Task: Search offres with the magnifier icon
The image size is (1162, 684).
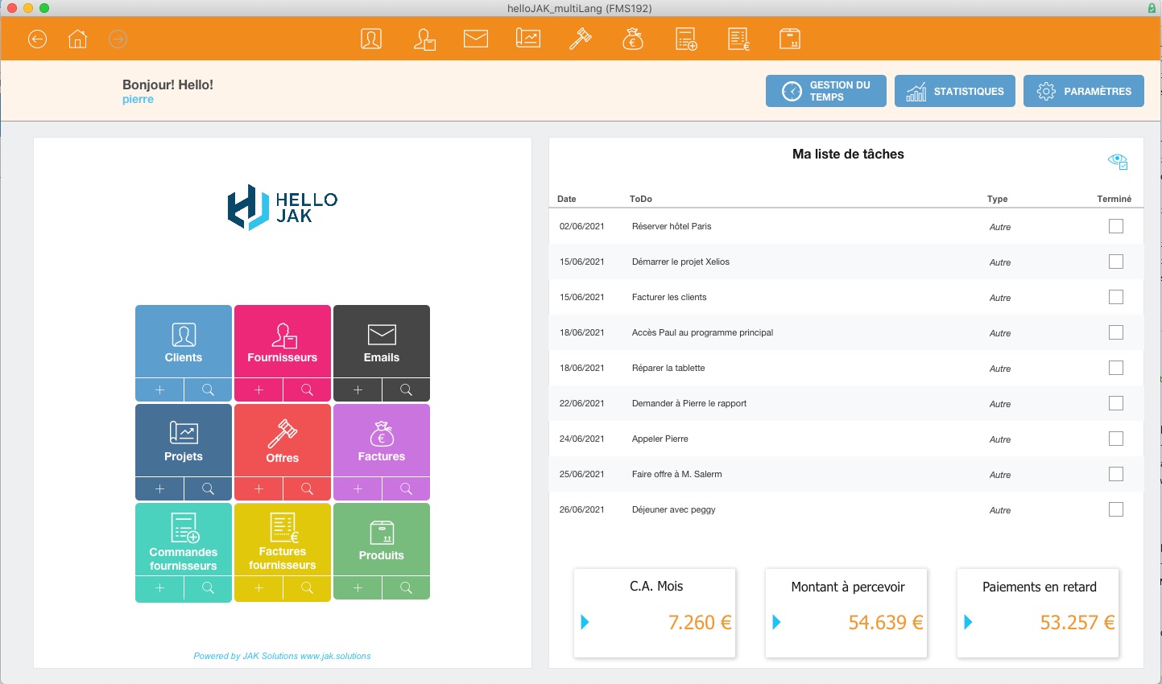Action: 307,488
